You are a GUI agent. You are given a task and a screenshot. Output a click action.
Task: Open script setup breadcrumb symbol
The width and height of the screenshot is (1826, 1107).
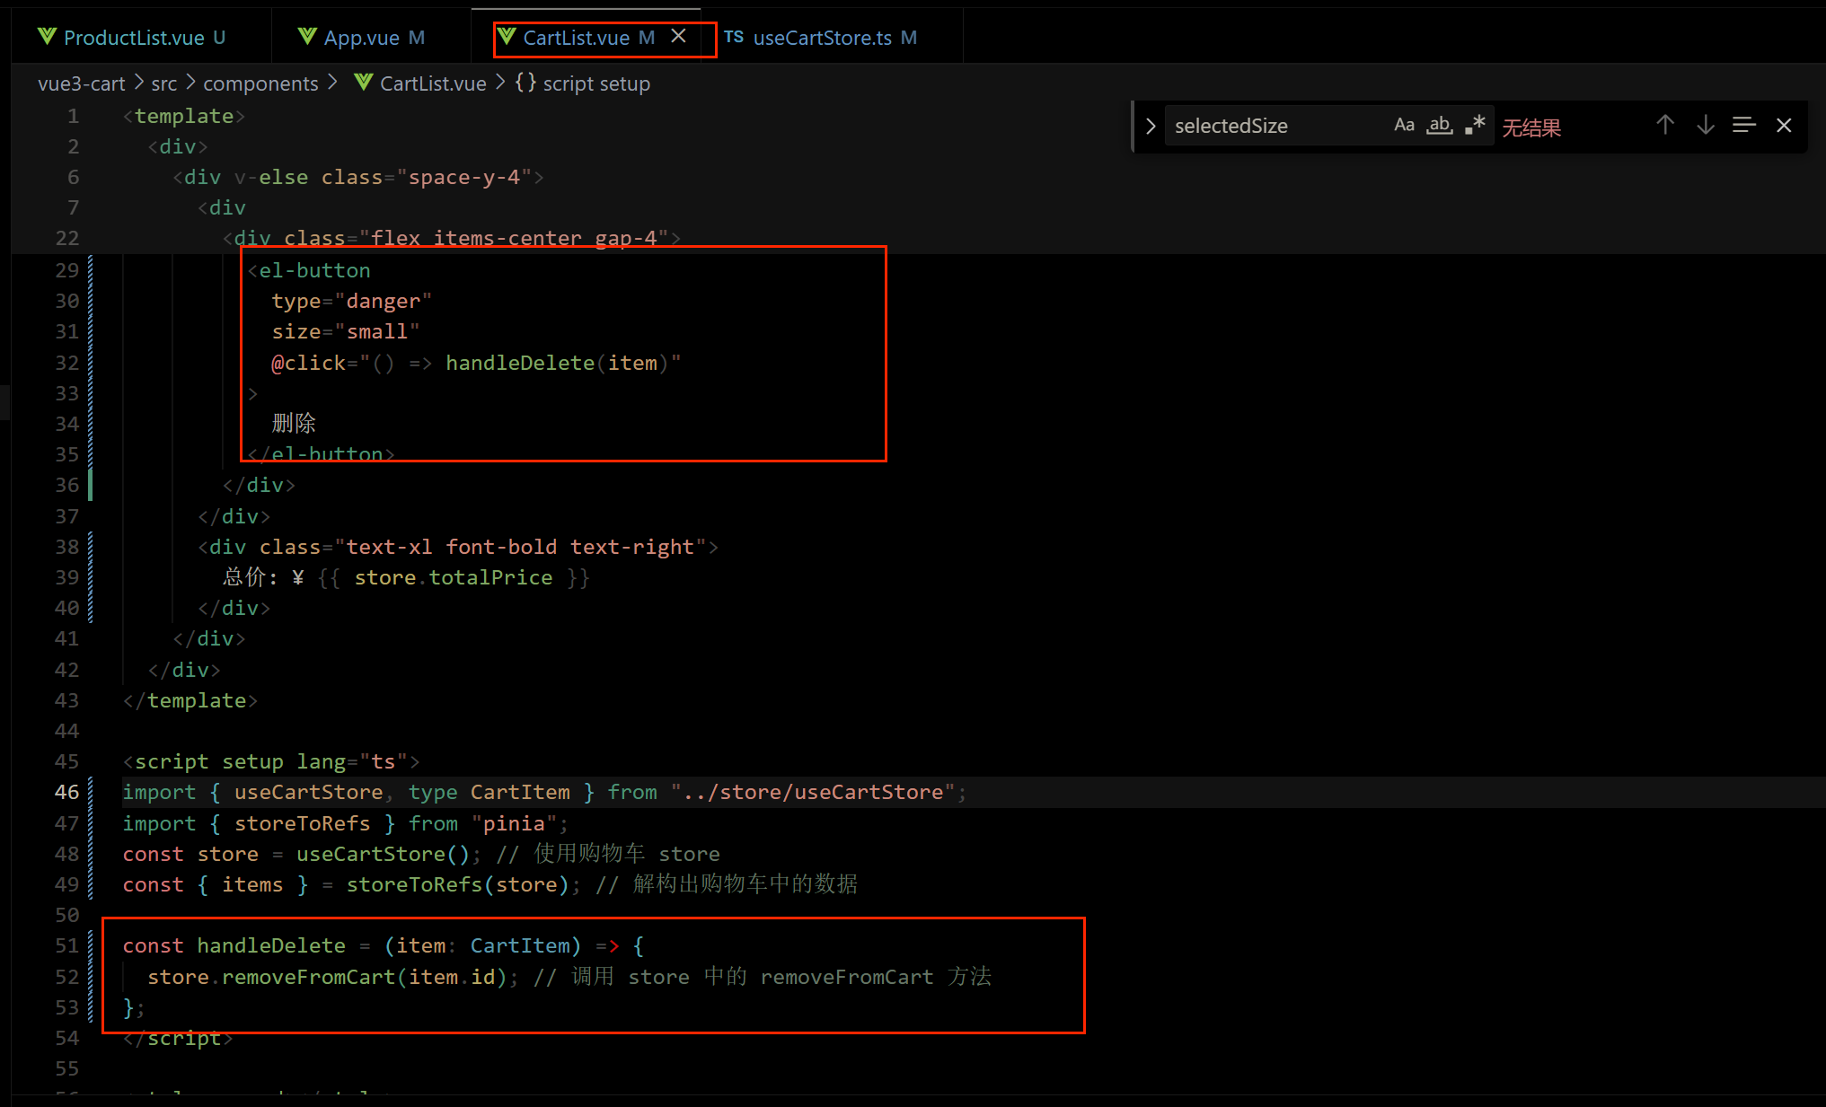coord(595,83)
